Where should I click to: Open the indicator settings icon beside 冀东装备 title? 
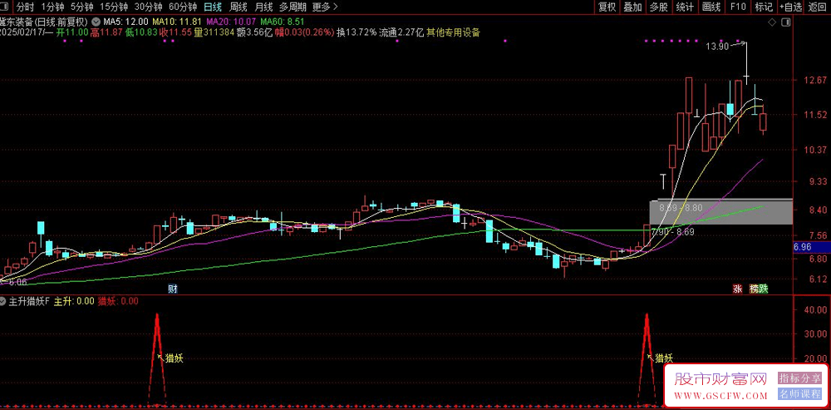pyautogui.click(x=96, y=22)
